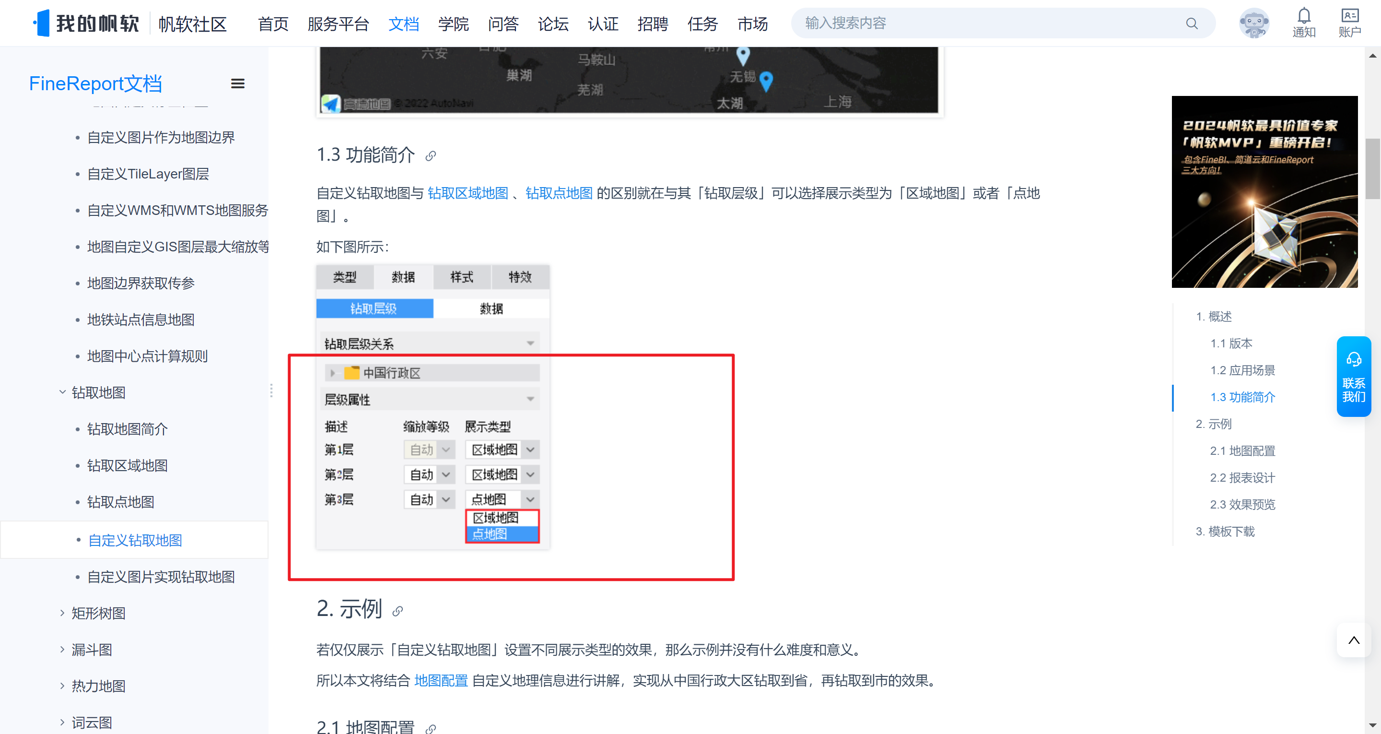The height and width of the screenshot is (734, 1381).
Task: Toggle the sidebar hamburger menu icon
Action: (x=237, y=83)
